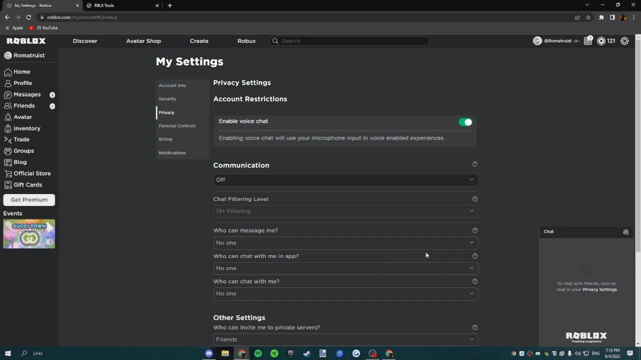The height and width of the screenshot is (360, 641).
Task: Click the Inventory backpack icon in sidebar
Action: (x=8, y=128)
